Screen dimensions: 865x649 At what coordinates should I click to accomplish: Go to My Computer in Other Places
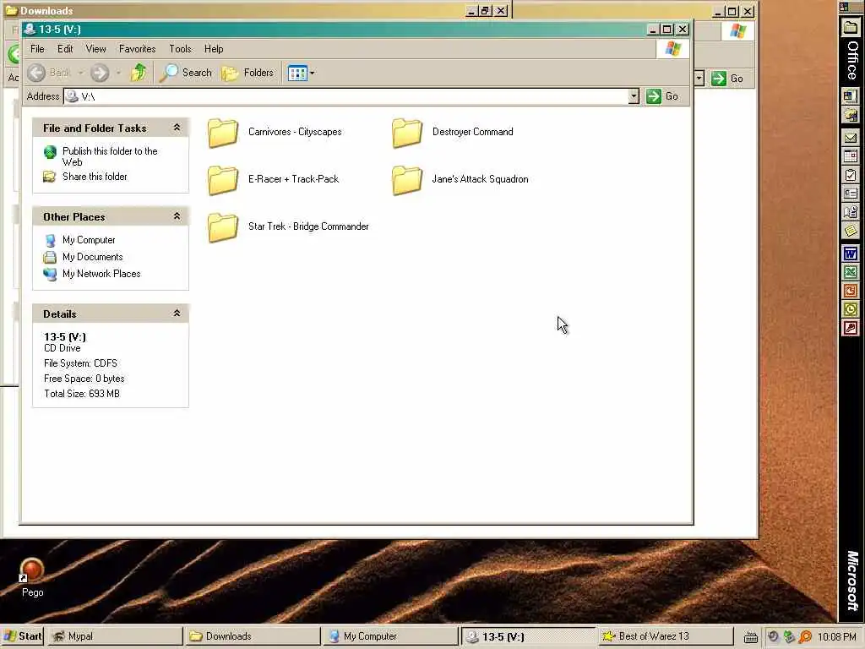(x=88, y=240)
